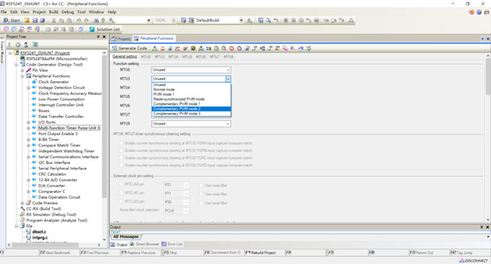Click the DISCONNECT status icon
Screen dimensions: 491x264
pyautogui.click(x=462, y=260)
